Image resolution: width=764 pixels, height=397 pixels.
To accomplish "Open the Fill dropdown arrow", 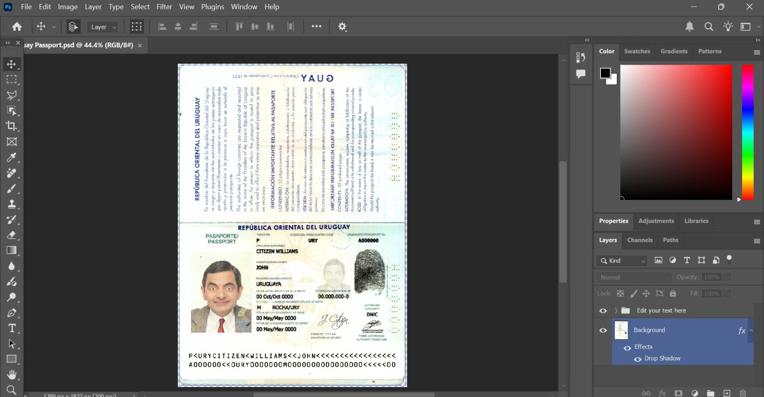I will pos(727,294).
